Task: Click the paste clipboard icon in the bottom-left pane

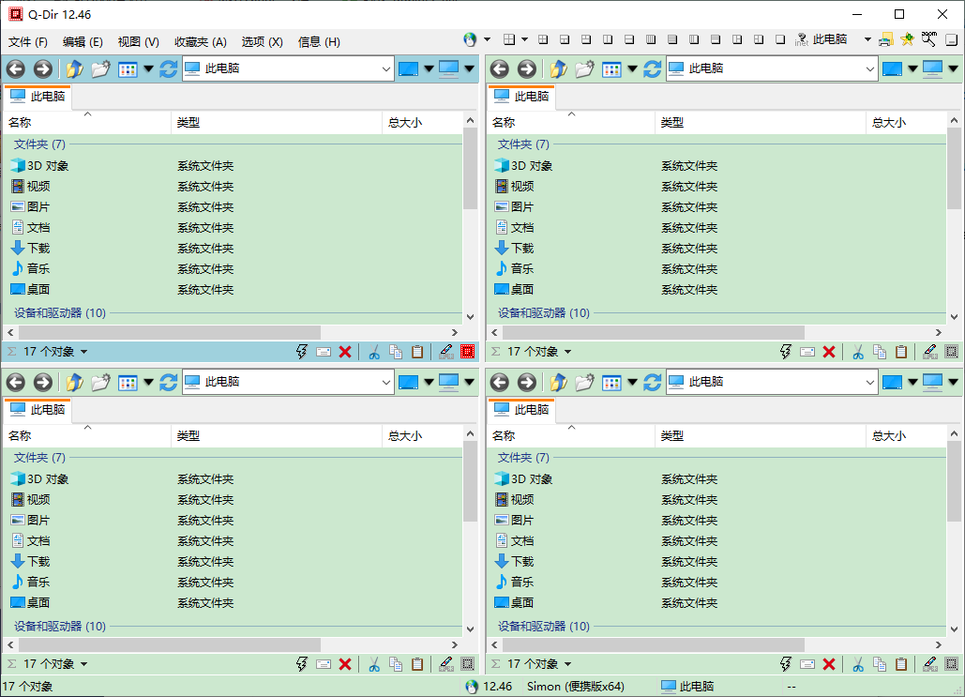Action: coord(417,664)
